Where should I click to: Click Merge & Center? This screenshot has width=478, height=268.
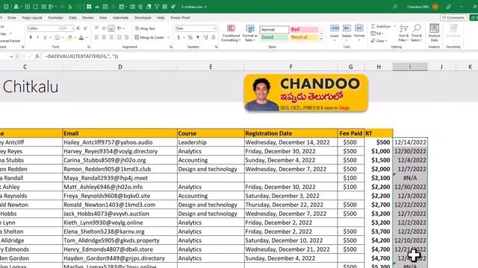coord(149,37)
